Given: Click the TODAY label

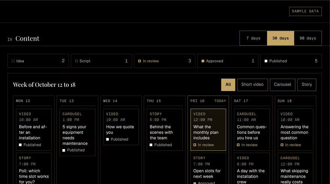Looking at the screenshot, I should [220, 101].
